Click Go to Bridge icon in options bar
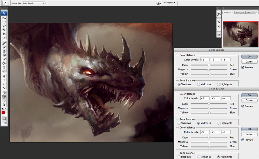This screenshot has width=259, height=159. tap(158, 3)
